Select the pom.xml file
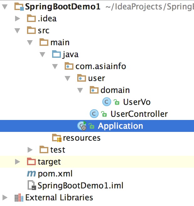The height and width of the screenshot is (206, 194). pyautogui.click(x=55, y=174)
